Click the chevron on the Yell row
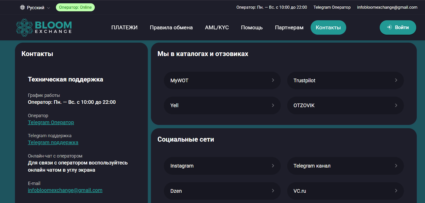425x203 pixels. (x=273, y=105)
